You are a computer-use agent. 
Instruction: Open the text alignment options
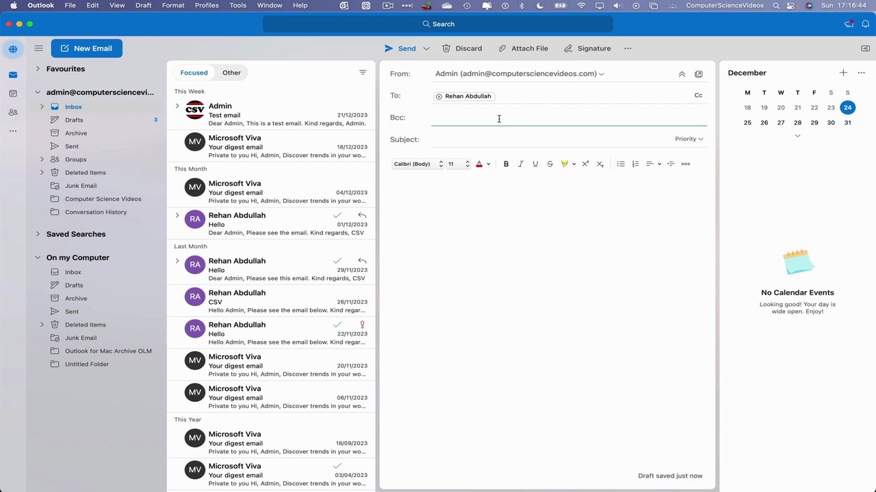[654, 164]
